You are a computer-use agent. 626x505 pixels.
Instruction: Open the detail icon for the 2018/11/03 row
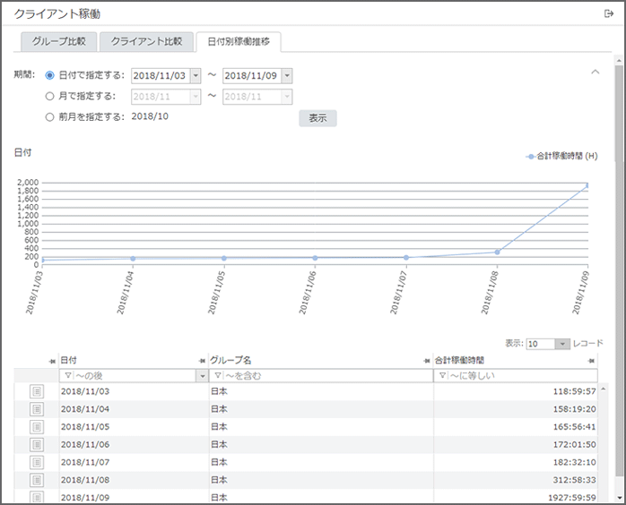tap(37, 391)
